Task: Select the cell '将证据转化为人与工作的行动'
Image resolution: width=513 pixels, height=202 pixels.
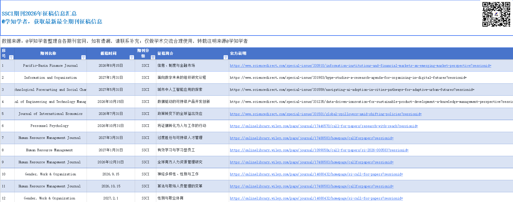Action: (192, 126)
